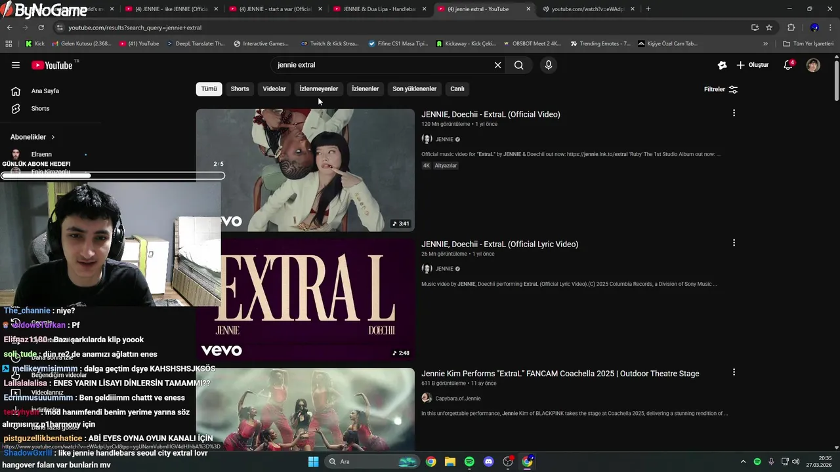
Task: Select the İzlenmeyenler filter chip
Action: pyautogui.click(x=319, y=89)
